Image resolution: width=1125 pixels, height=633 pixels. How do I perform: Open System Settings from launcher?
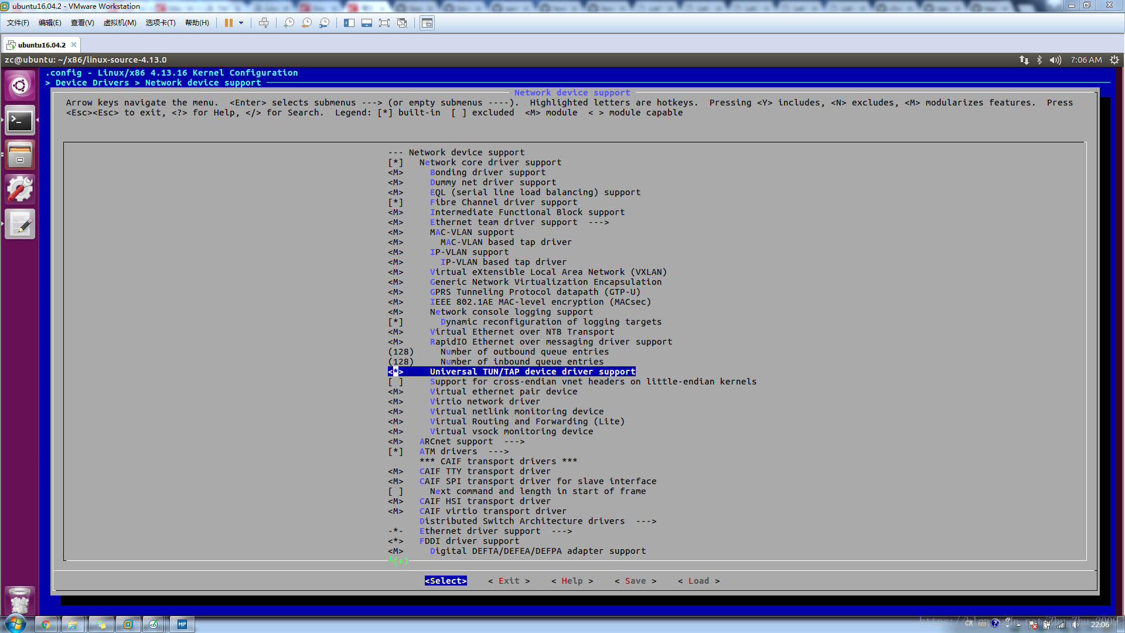(20, 189)
